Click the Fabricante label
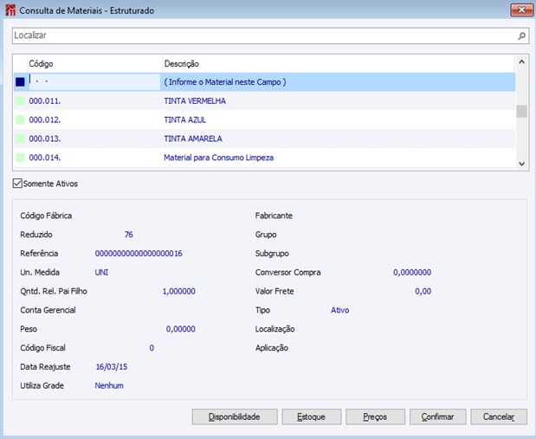536x439 pixels. (x=274, y=216)
